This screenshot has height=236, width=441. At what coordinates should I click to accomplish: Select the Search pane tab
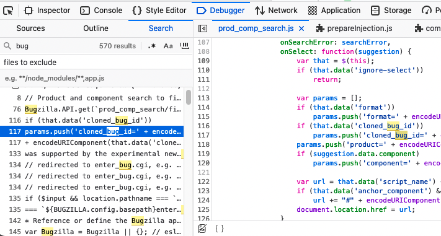click(161, 28)
